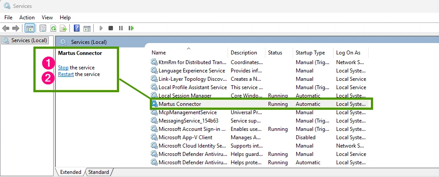Screen dimensions: 439x177
Task: Click gear icon of Local Profile Assistant row
Action: [154, 87]
